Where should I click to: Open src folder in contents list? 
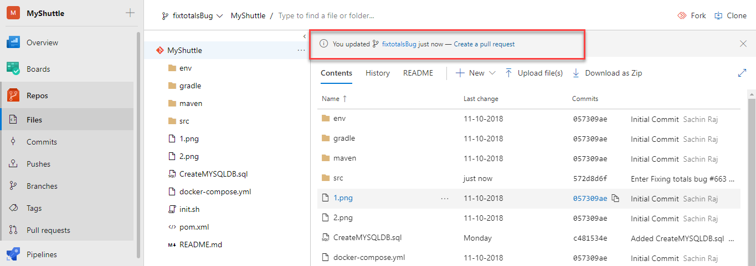click(338, 178)
